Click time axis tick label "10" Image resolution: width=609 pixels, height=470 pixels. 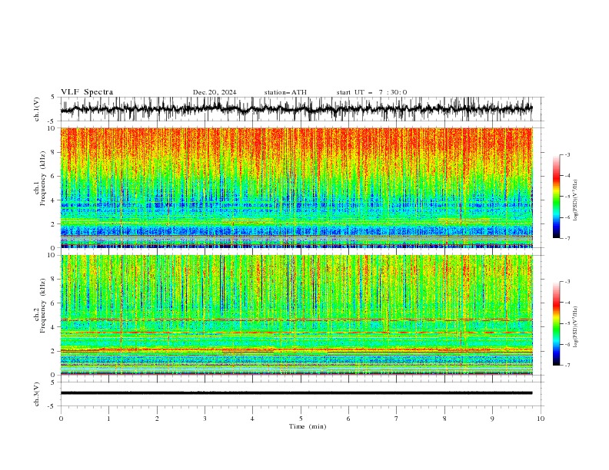(x=541, y=419)
